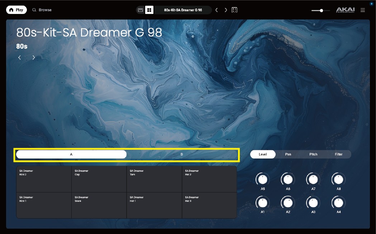
Task: Trigger the SA Dreamer Snare pad
Action: pyautogui.click(x=99, y=205)
